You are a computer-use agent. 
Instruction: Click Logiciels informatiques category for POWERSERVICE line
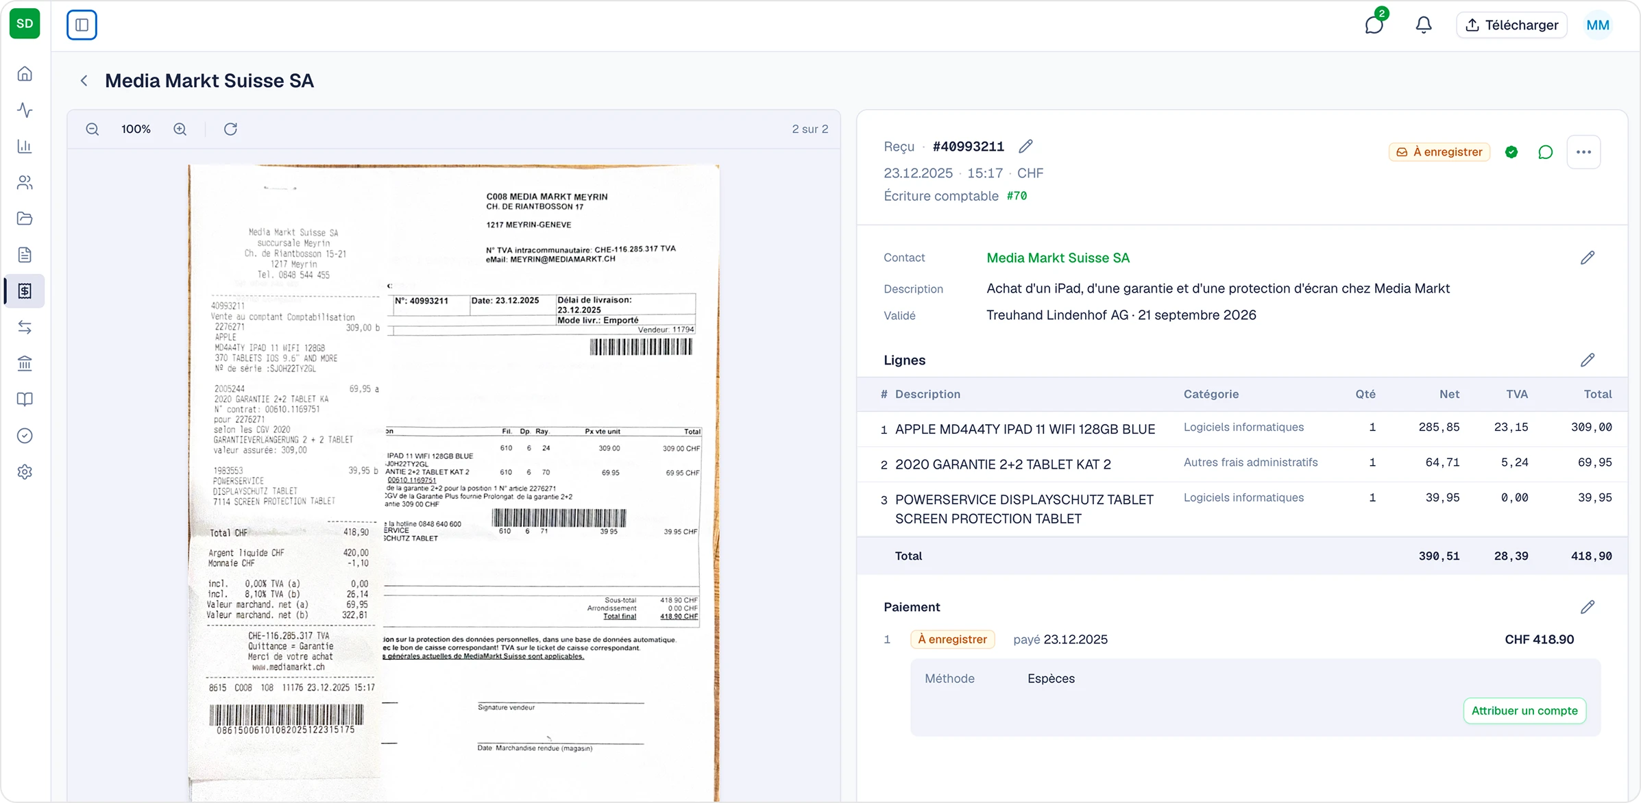[x=1243, y=497]
